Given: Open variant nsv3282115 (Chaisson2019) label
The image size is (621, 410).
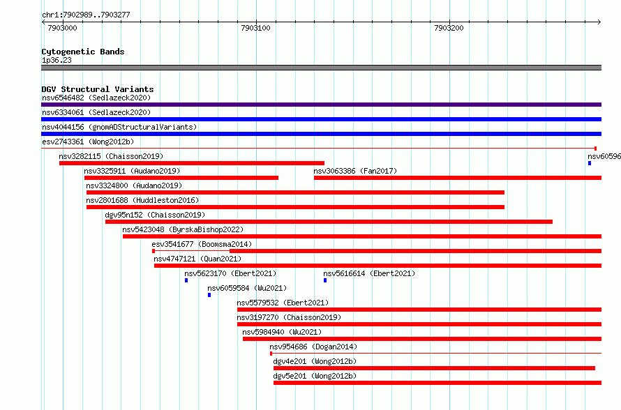Looking at the screenshot, I should (111, 156).
